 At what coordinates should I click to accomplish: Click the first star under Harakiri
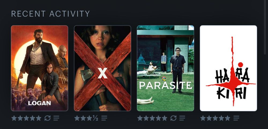(x=203, y=118)
